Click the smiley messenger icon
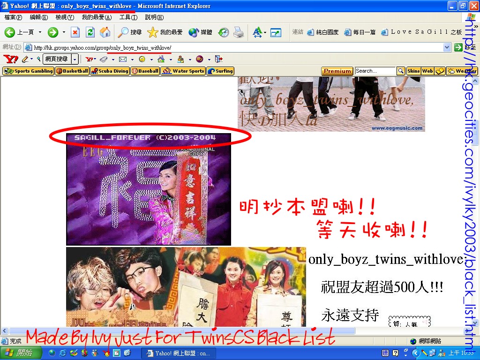 pyautogui.click(x=142, y=59)
